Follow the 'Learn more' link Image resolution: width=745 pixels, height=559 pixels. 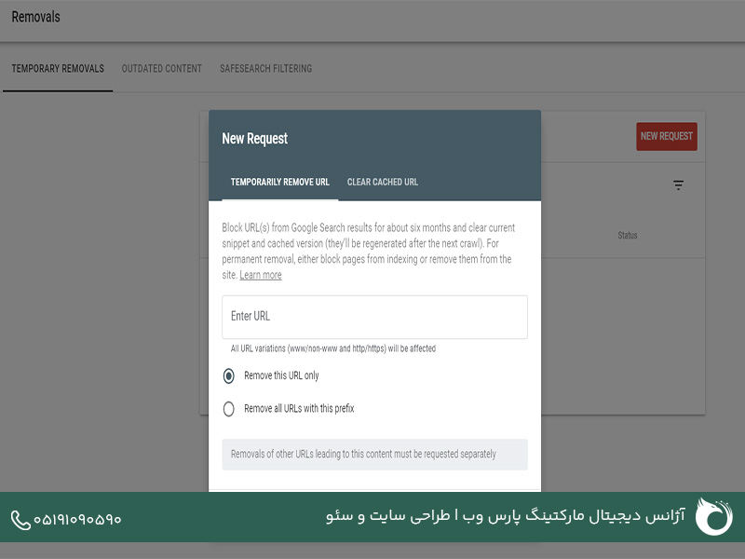260,275
